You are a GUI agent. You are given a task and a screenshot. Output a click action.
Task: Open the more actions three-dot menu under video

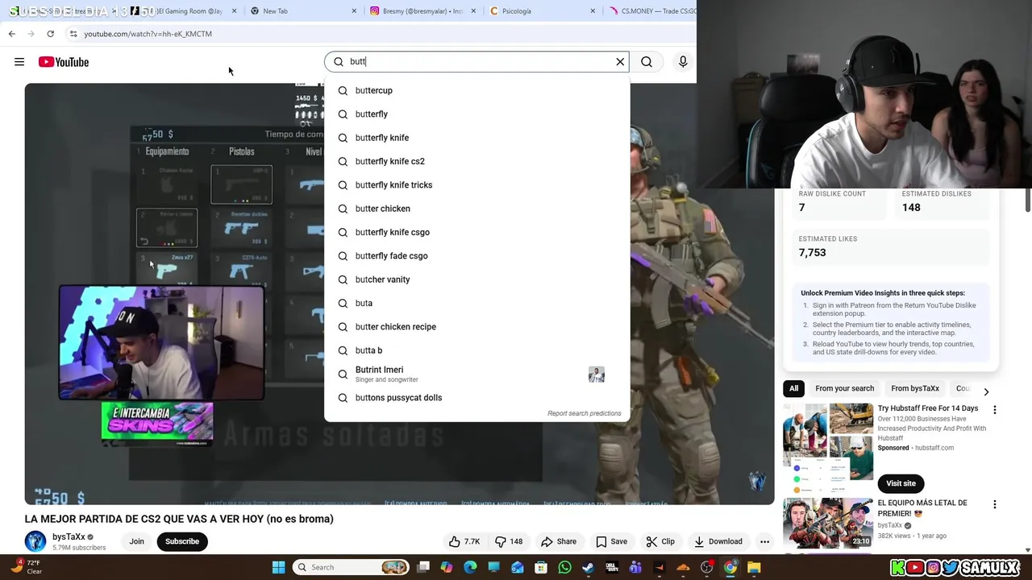tap(764, 541)
